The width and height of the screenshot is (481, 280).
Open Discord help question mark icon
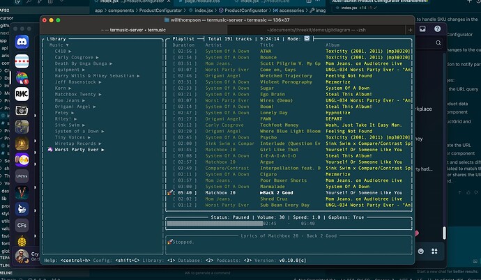point(438,29)
